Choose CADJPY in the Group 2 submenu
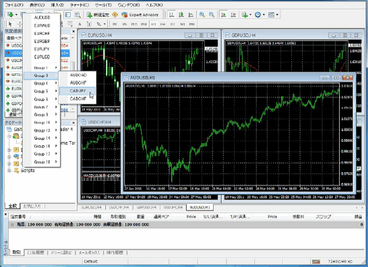Viewport: 368px width, 267px height. pos(78,91)
